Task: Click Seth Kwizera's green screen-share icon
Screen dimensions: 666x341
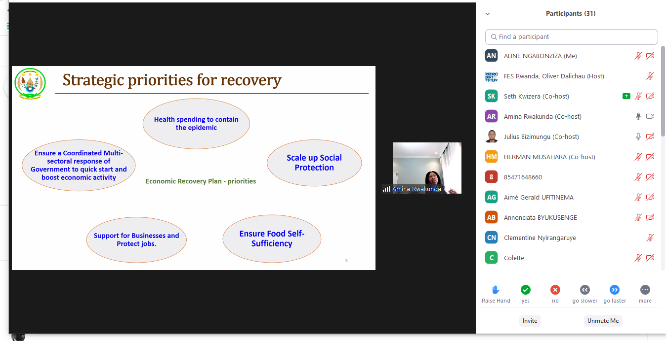Action: (626, 97)
